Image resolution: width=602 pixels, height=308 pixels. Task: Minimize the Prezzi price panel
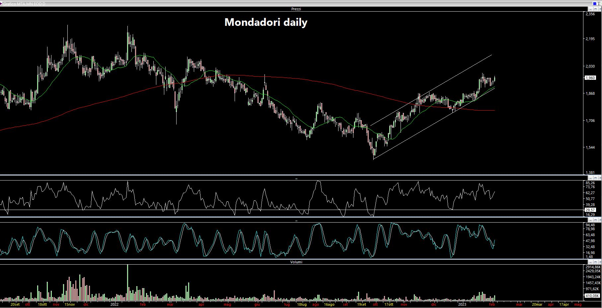590,9
